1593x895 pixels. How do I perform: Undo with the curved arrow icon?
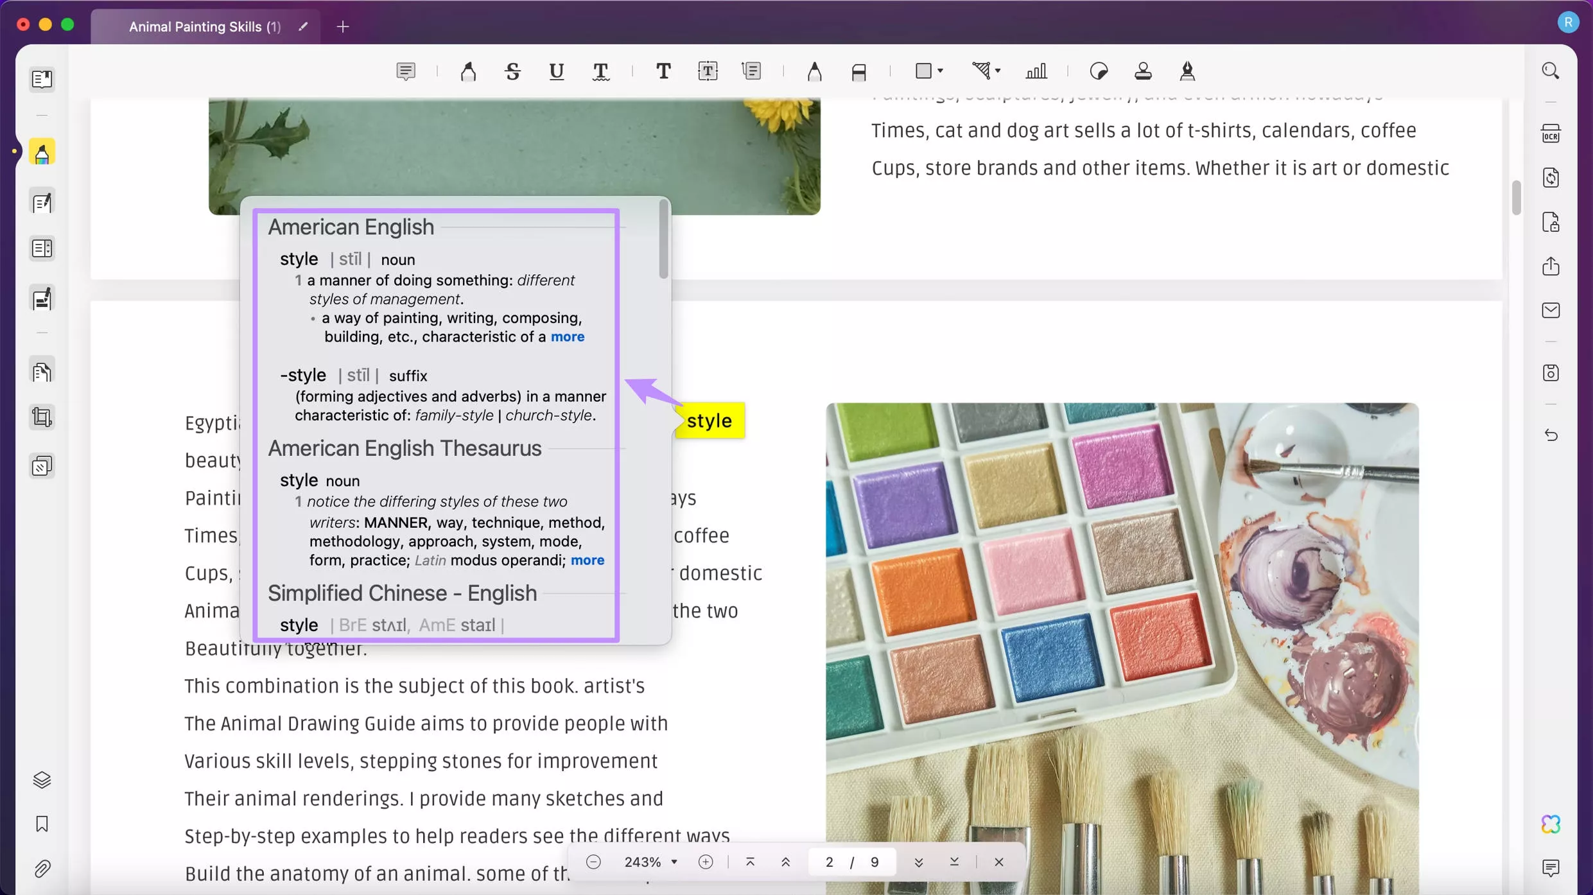(1551, 435)
